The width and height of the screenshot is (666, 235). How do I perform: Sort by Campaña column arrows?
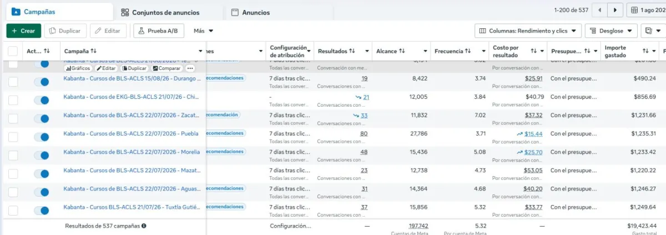94,51
